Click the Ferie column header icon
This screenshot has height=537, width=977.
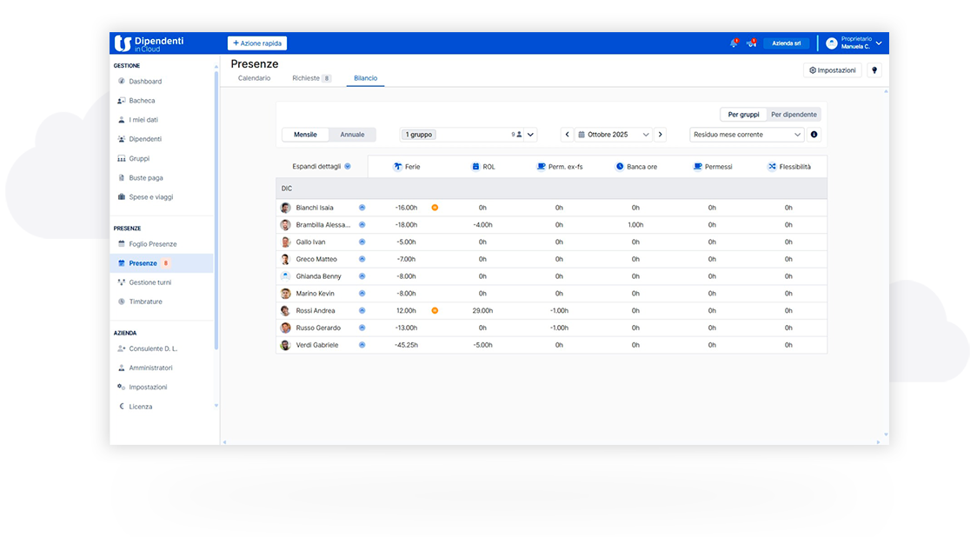(397, 167)
